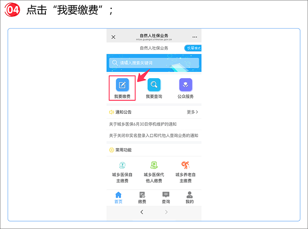
Task: Tap the 我要缴费 payment icon
Action: pyautogui.click(x=122, y=85)
